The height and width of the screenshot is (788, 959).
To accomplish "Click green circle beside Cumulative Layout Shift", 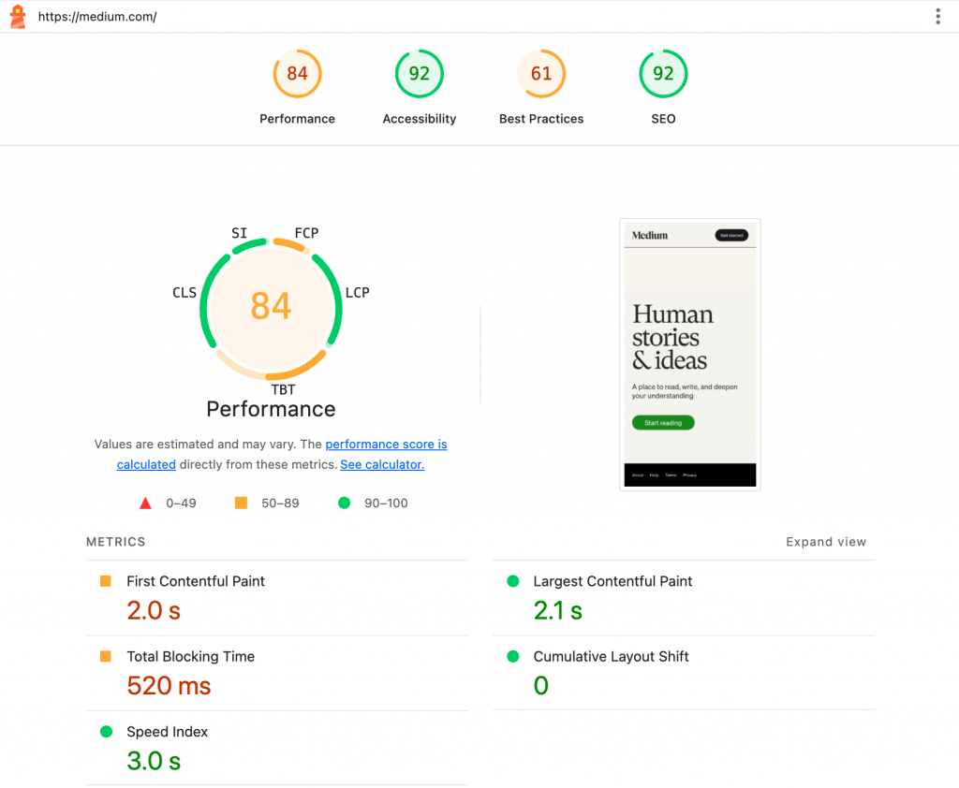I will 513,656.
